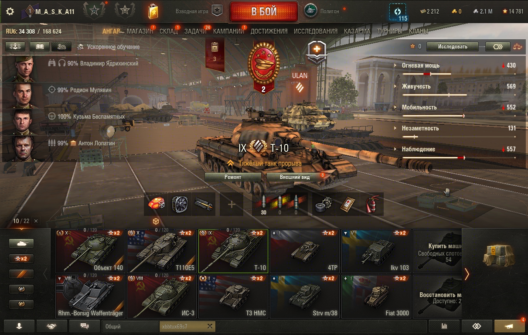The height and width of the screenshot is (335, 528).
Task: Click the empty equipment slot plus icon
Action: [x=232, y=204]
